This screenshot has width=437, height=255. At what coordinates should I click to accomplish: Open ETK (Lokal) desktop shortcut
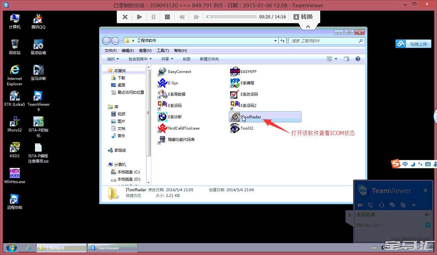point(15,99)
